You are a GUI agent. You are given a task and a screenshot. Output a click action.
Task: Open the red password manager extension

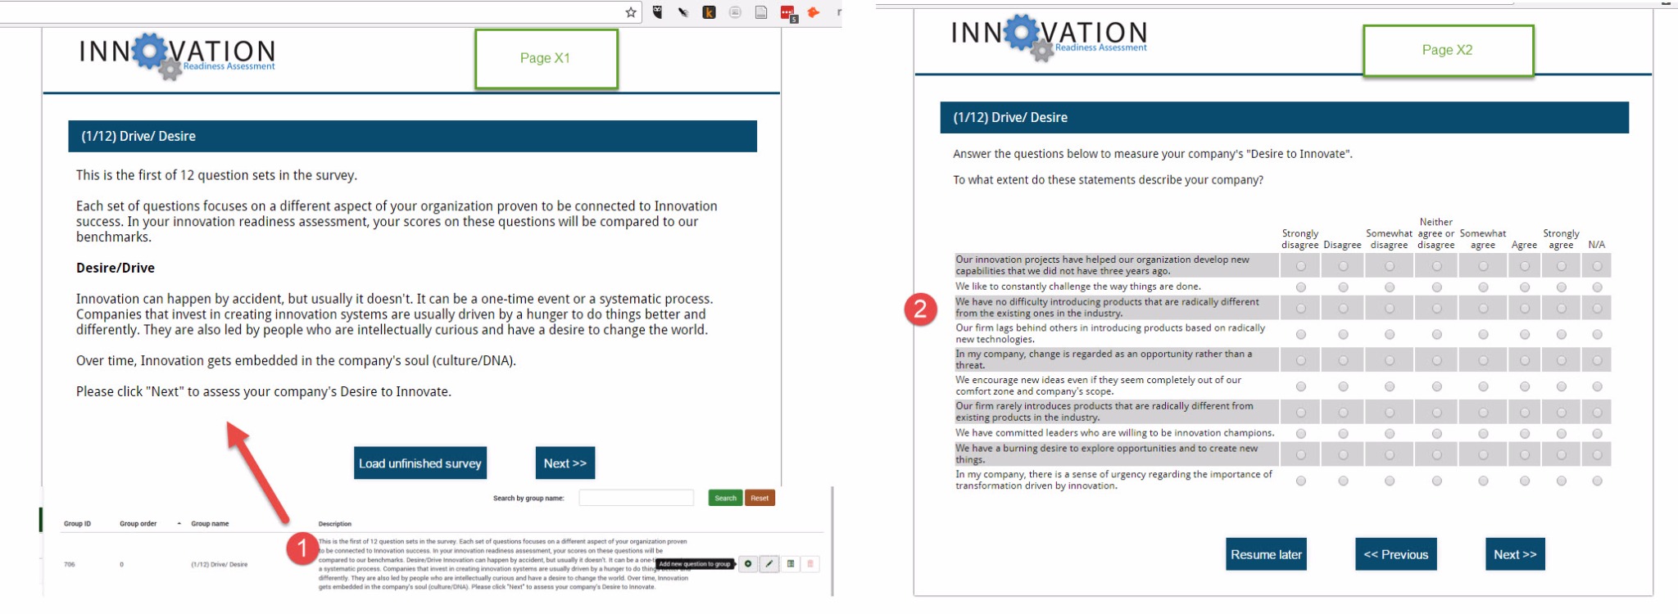[x=787, y=12]
